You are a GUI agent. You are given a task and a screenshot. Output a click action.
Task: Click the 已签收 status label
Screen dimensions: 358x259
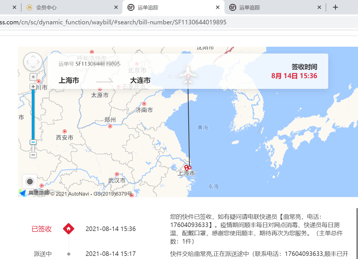42,229
